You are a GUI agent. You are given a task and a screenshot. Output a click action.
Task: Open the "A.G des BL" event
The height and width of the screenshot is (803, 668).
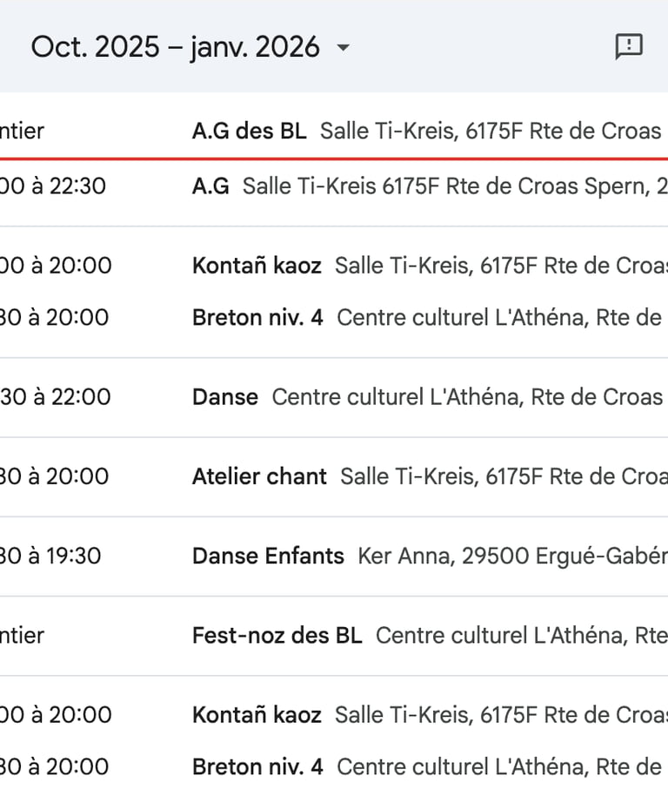pyautogui.click(x=249, y=132)
